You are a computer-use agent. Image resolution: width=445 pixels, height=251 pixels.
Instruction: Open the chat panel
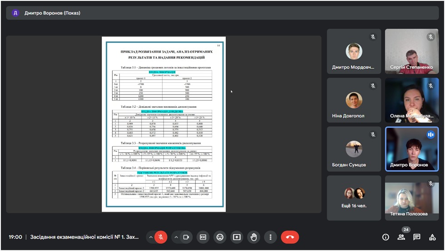click(x=417, y=237)
